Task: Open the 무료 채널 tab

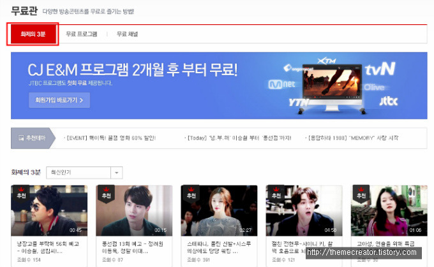Action: [x=127, y=34]
